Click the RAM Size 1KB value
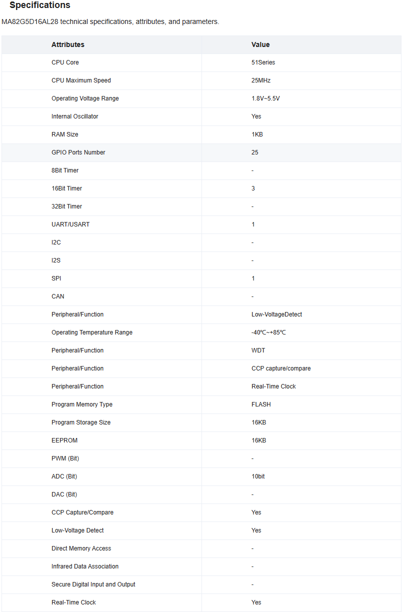This screenshot has width=403, height=612. [x=257, y=134]
